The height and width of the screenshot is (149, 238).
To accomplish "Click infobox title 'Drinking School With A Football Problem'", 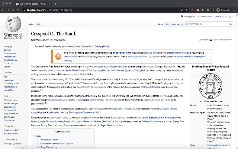I will click(210, 68).
